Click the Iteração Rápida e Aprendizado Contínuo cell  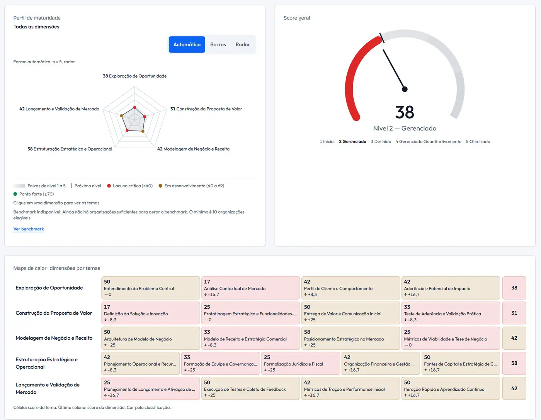[451, 388]
